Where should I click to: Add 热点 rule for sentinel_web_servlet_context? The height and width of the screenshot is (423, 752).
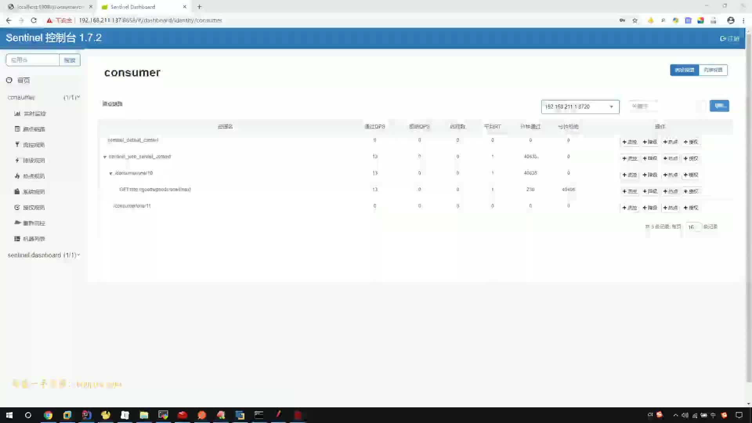tap(671, 159)
